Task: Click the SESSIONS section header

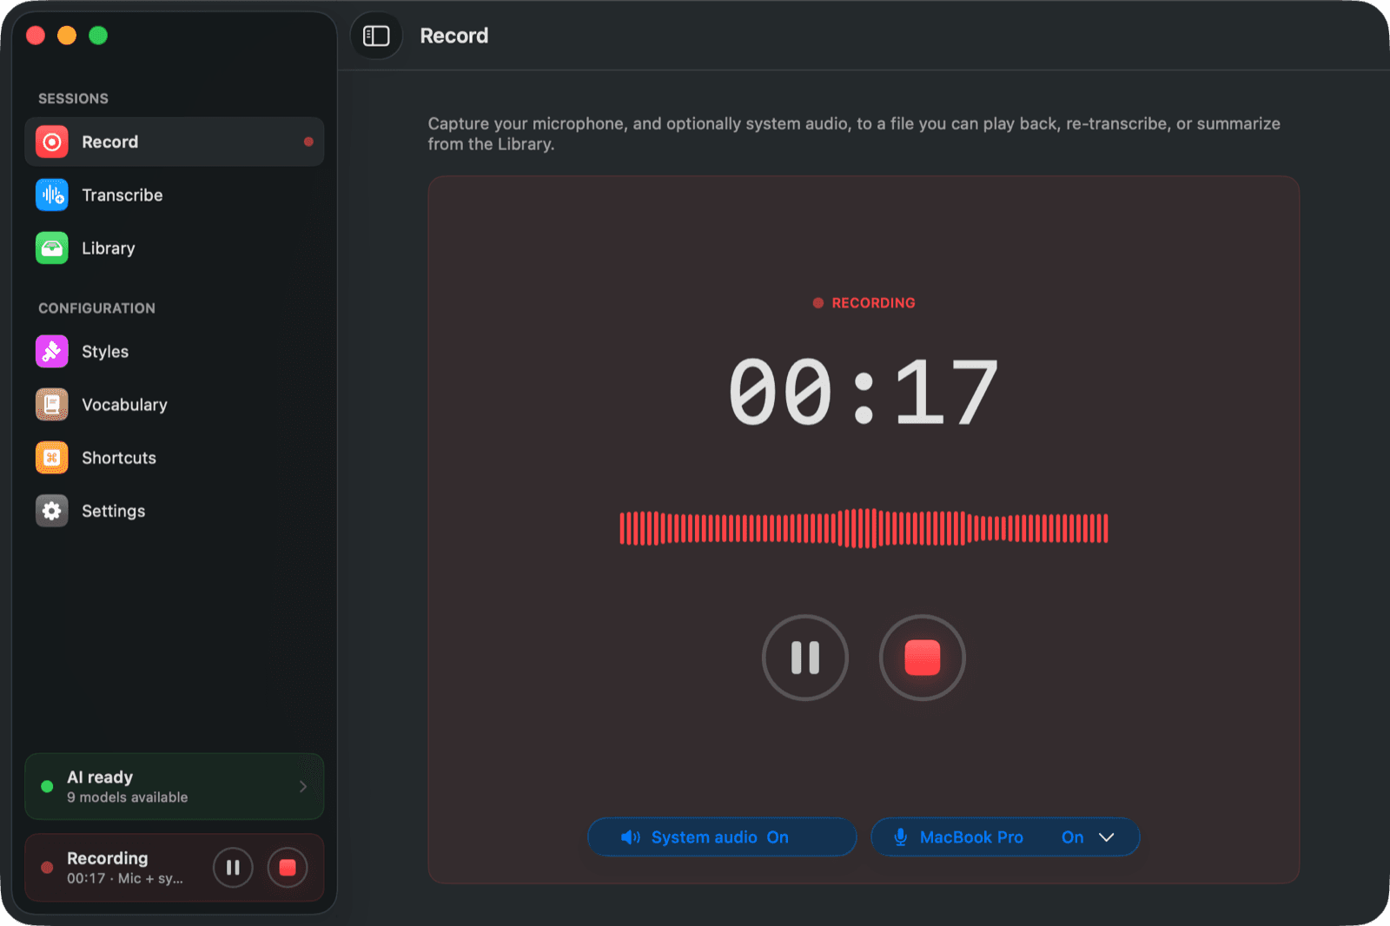Action: (x=74, y=98)
